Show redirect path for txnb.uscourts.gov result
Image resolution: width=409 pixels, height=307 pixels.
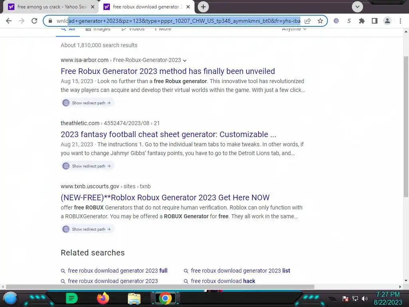[x=87, y=229]
